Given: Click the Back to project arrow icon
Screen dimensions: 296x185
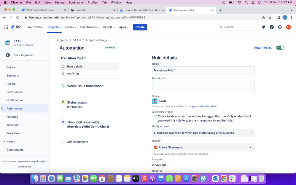Looking at the screenshot, I should [8, 55].
